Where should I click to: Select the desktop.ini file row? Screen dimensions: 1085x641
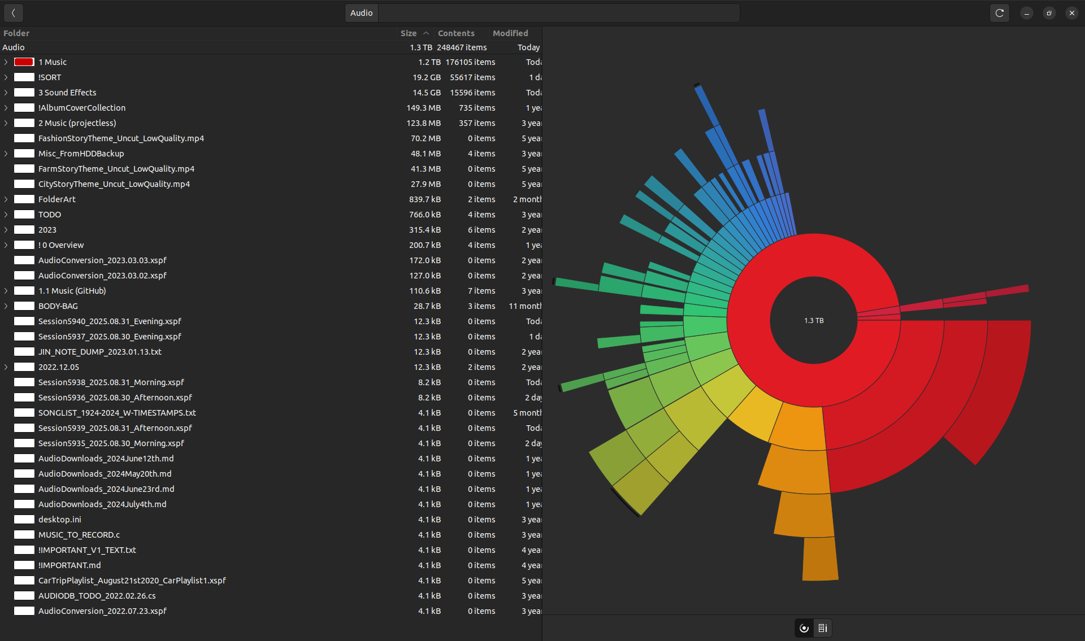tap(59, 520)
